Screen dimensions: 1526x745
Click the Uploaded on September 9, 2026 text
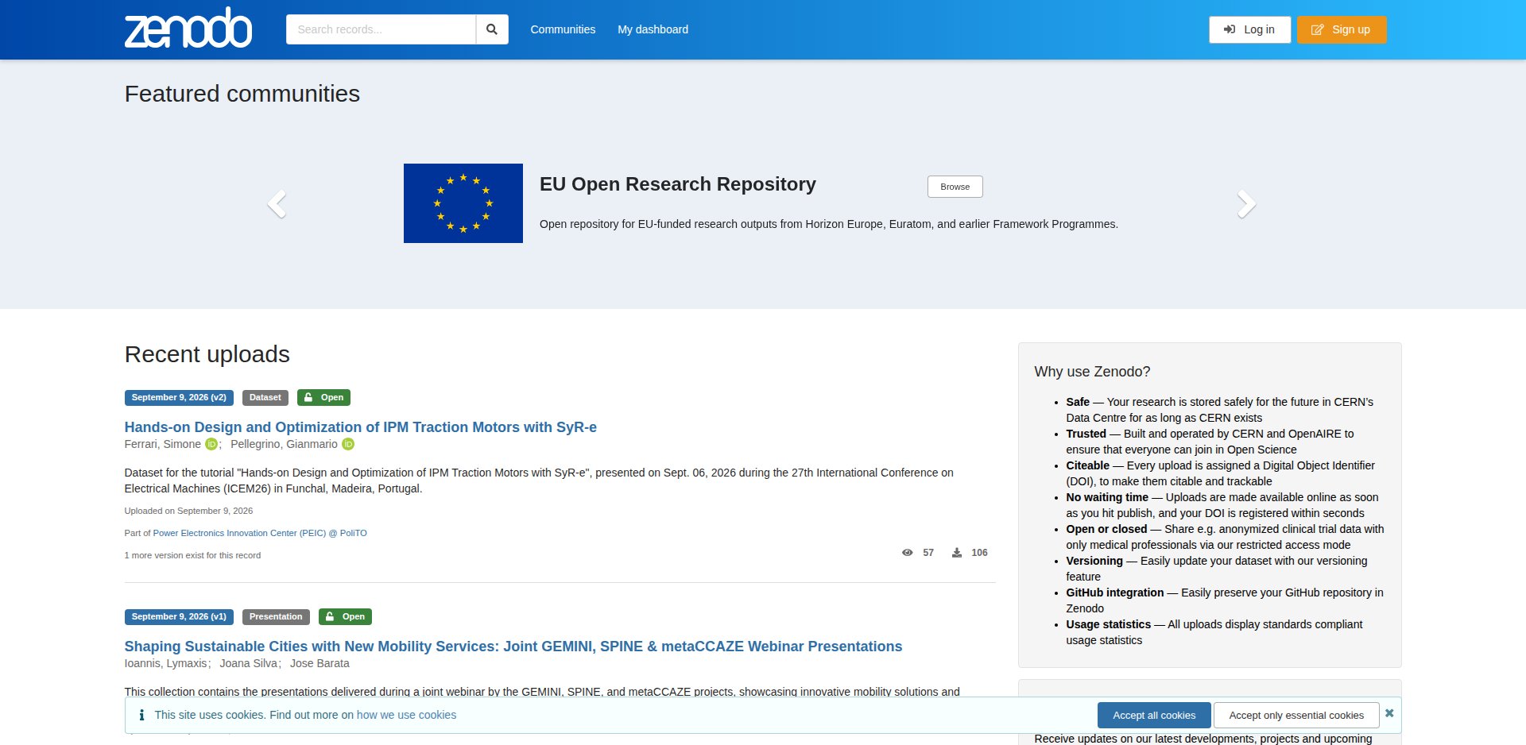click(x=188, y=511)
